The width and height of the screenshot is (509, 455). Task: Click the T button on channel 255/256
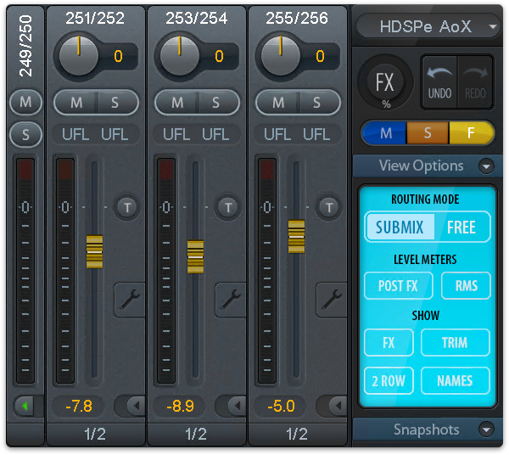pos(328,206)
